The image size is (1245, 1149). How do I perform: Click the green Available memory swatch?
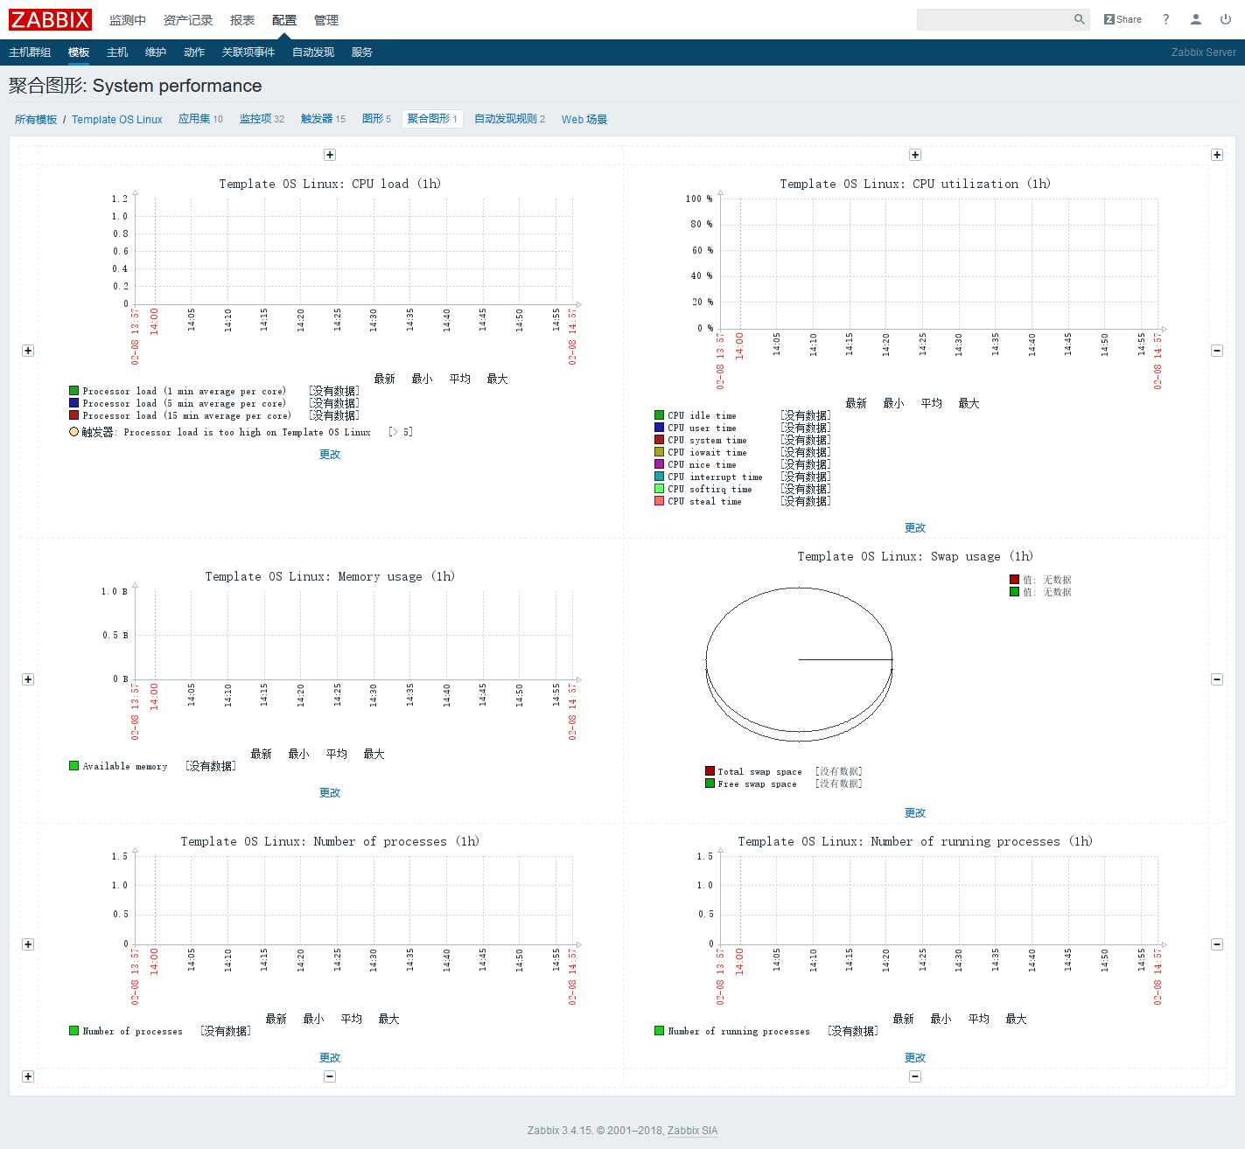point(73,766)
